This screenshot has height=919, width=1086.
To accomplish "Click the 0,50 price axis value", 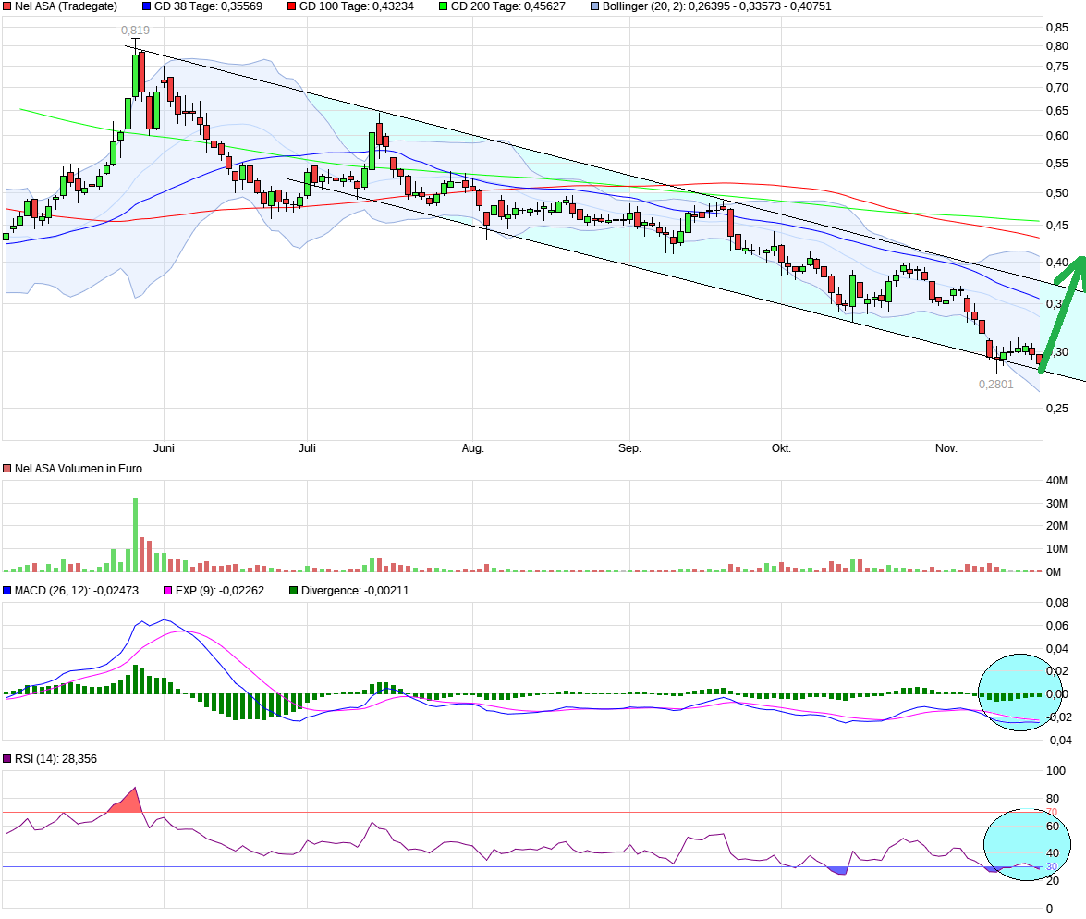I will point(1057,193).
